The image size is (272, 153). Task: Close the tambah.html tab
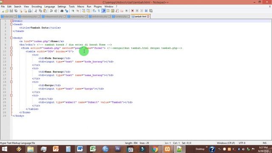click(148, 17)
